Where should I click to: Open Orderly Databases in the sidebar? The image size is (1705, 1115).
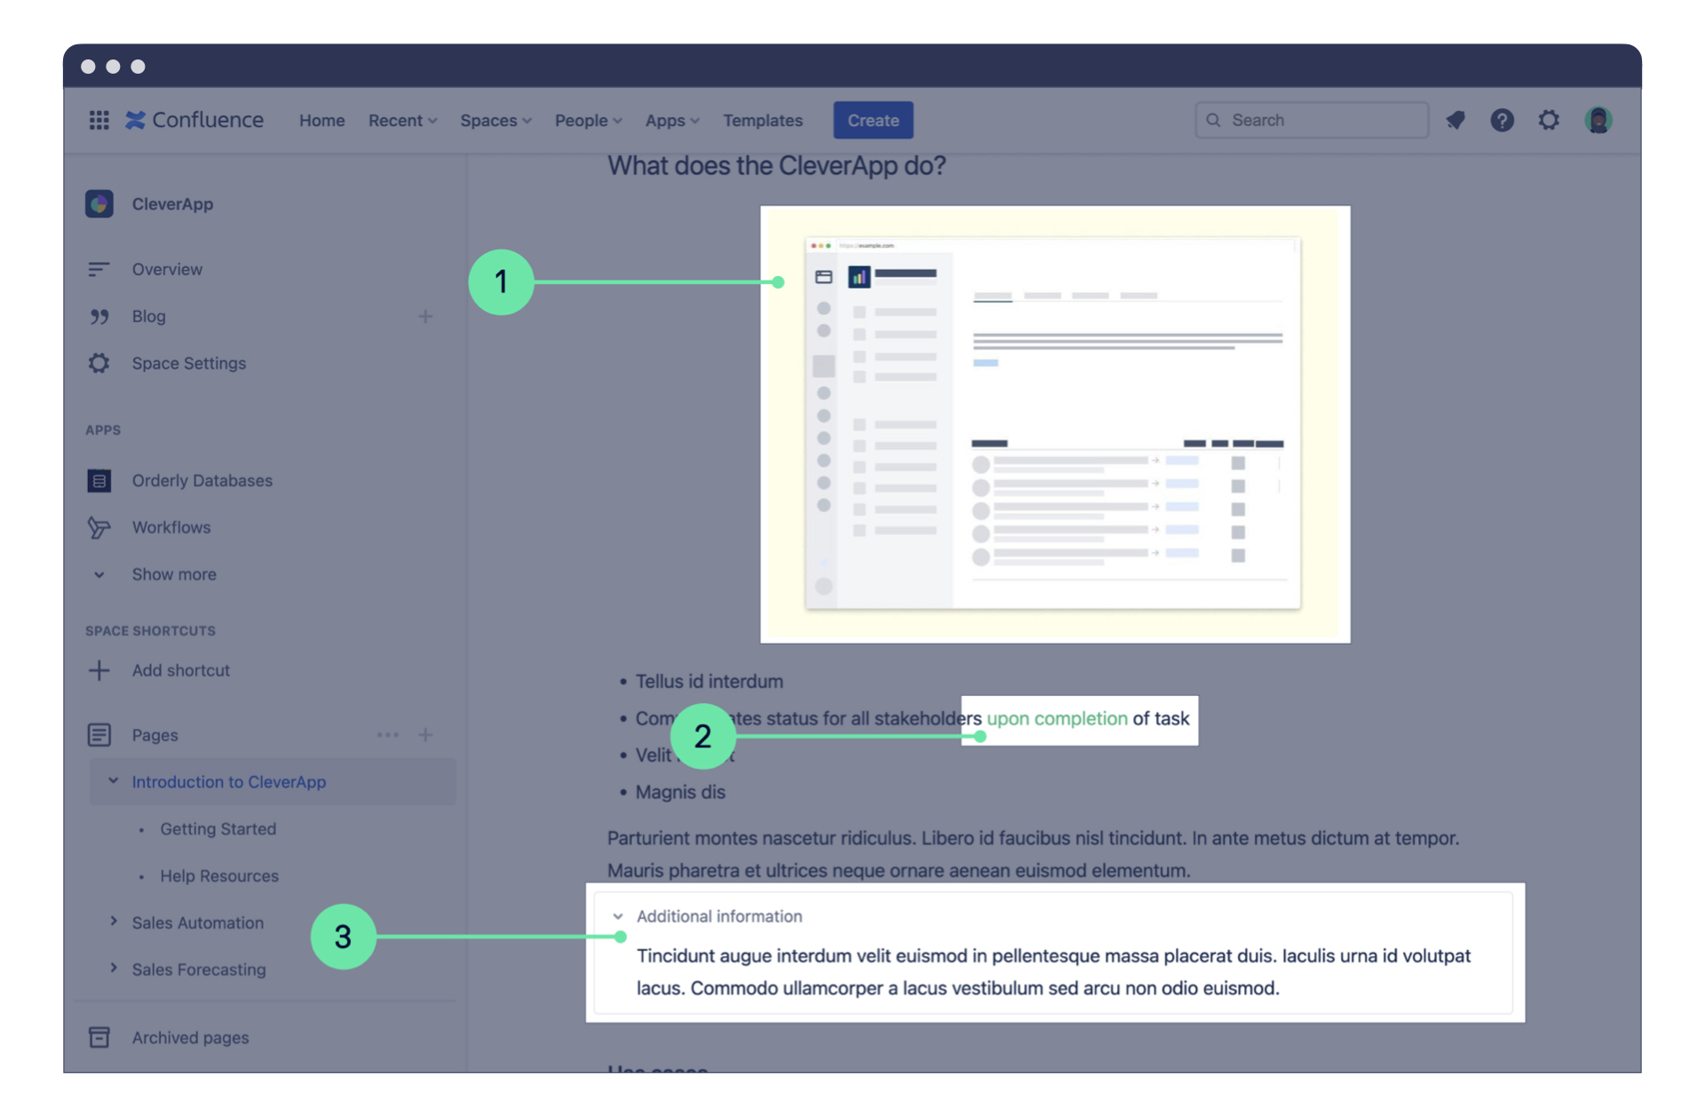202,480
